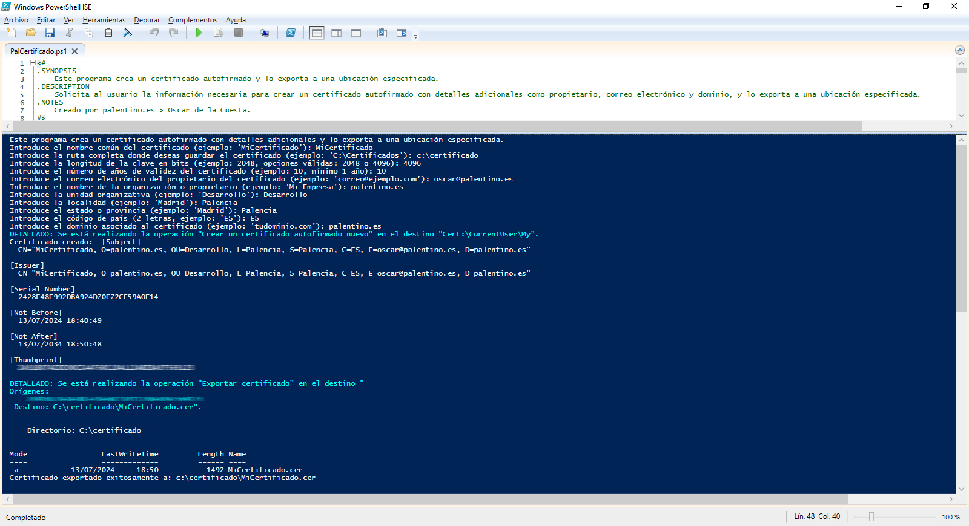969x526 pixels.
Task: Expand the toolbar overflow options arrow
Action: pos(415,37)
